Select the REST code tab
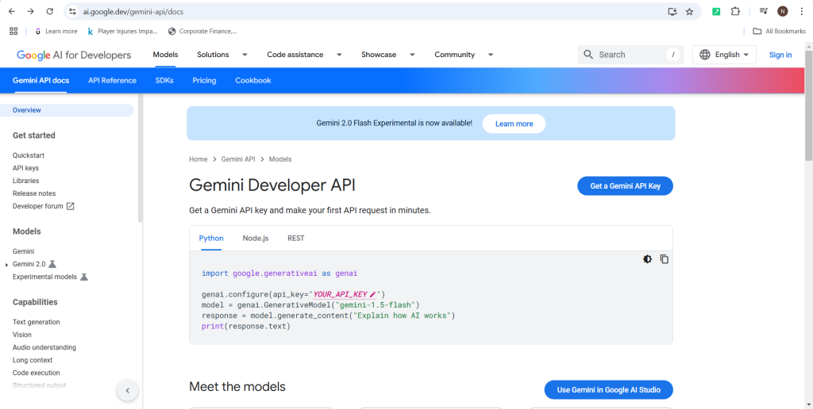The width and height of the screenshot is (813, 409). pos(295,238)
